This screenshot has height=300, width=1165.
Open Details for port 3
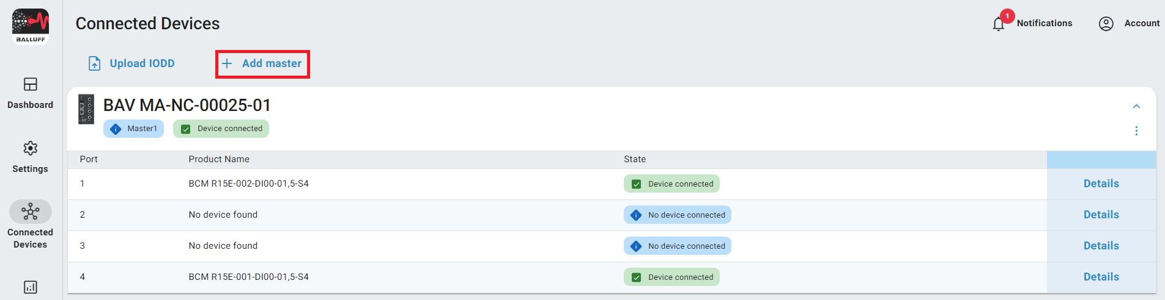[x=1101, y=246]
